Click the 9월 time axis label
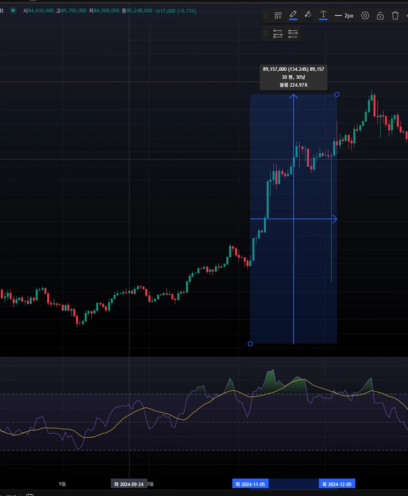Viewport: 408px width, 496px height. pyautogui.click(x=62, y=484)
